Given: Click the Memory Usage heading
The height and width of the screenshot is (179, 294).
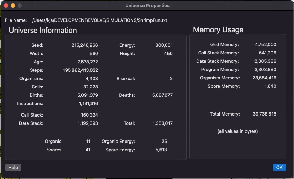Looking at the screenshot, I should point(218,29).
